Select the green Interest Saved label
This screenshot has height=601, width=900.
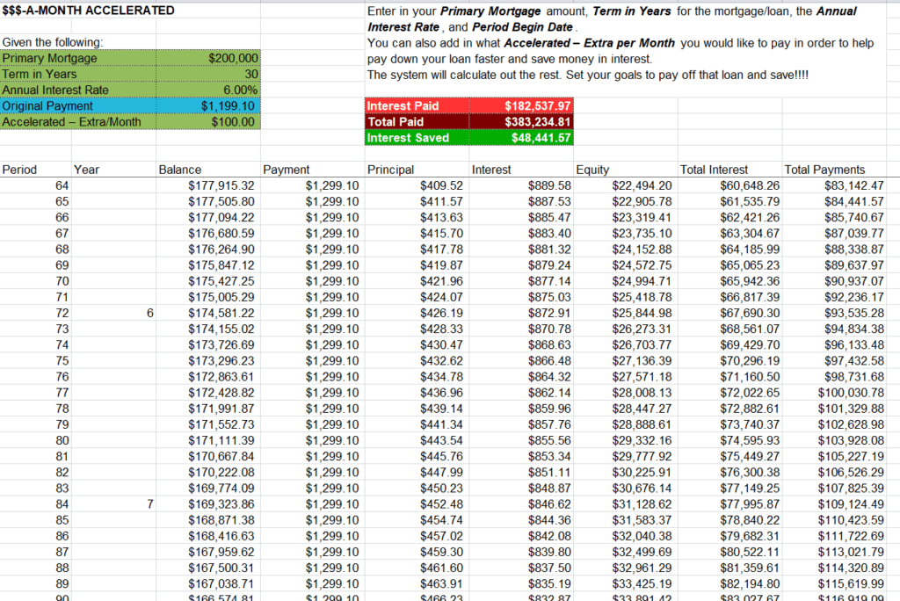pos(417,138)
